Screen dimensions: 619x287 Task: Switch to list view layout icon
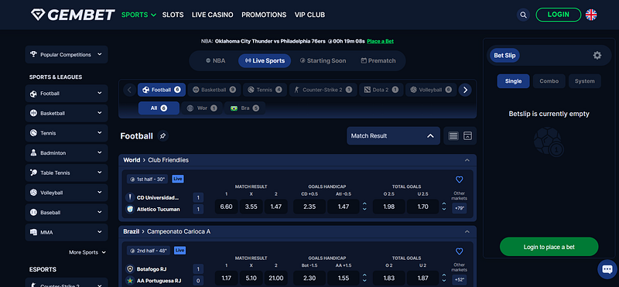(453, 136)
